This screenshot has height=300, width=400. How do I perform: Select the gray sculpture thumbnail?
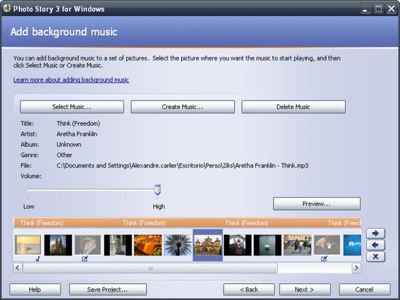pos(88,245)
